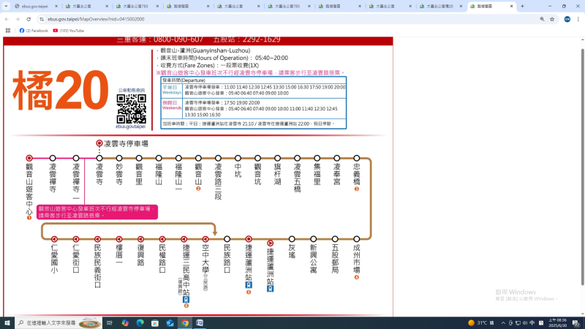Open the Windows Start menu
This screenshot has width=585, height=329.
(7, 322)
